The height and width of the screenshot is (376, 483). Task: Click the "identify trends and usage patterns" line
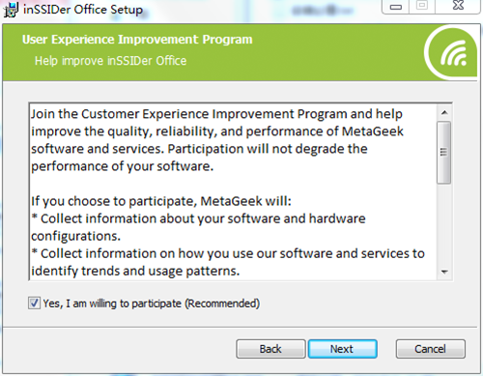135,272
